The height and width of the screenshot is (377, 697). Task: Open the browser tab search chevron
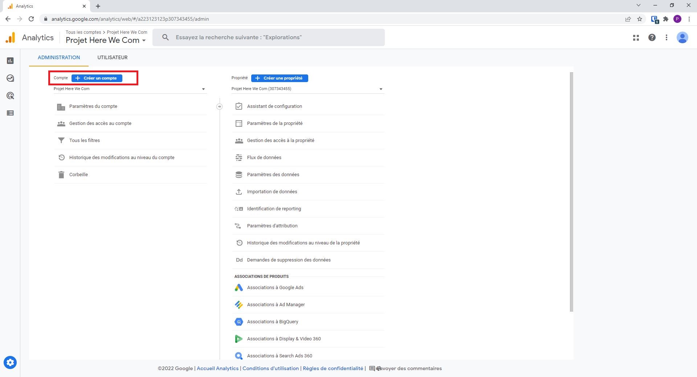[639, 5]
